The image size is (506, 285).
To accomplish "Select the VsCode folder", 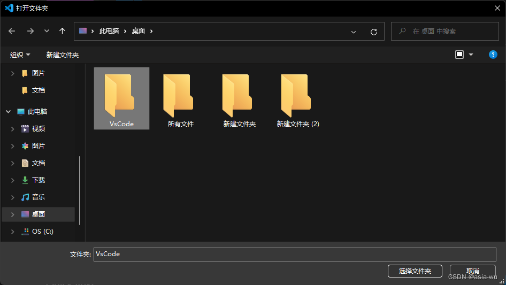I will [121, 99].
